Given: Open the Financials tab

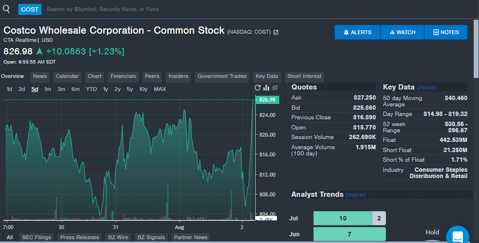Looking at the screenshot, I should tap(123, 77).
